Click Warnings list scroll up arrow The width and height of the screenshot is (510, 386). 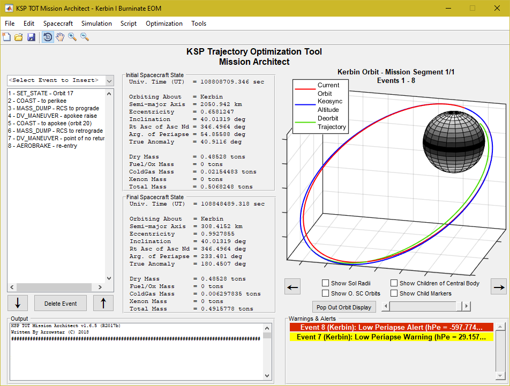tap(500, 326)
